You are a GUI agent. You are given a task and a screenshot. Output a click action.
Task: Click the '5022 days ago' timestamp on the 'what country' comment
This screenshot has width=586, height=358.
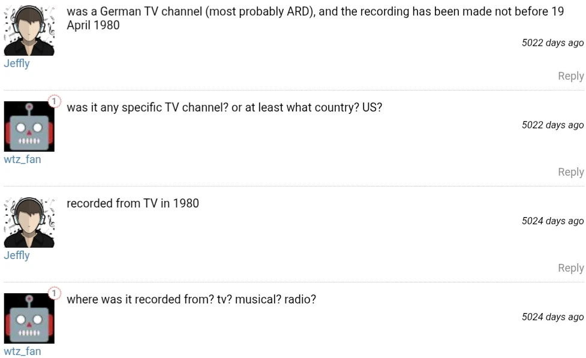tap(552, 125)
